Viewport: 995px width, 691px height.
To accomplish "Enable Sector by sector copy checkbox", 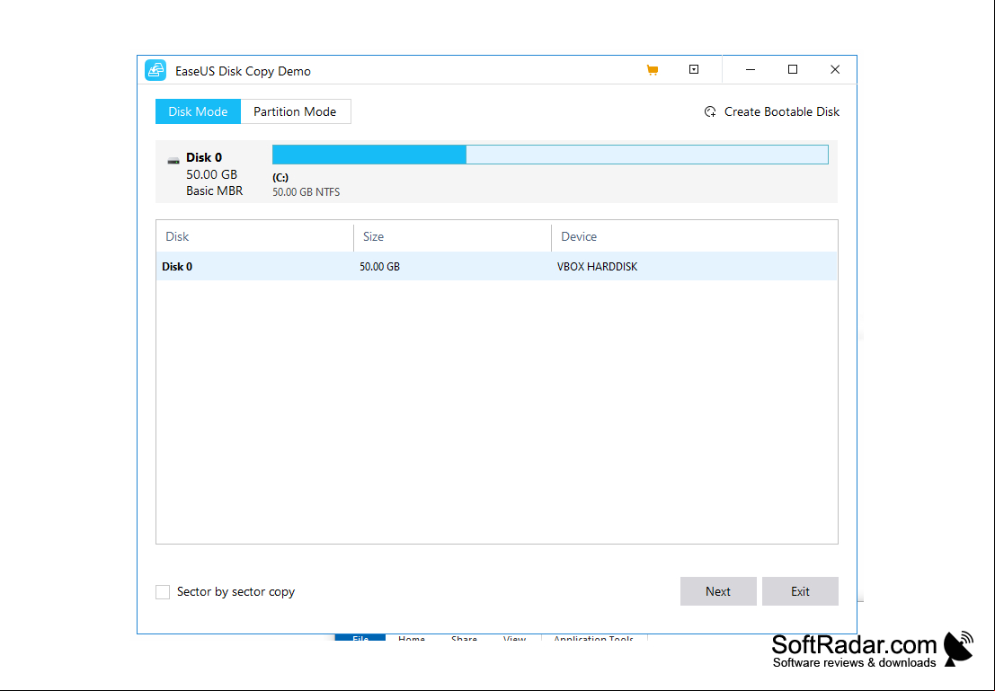I will click(x=163, y=592).
